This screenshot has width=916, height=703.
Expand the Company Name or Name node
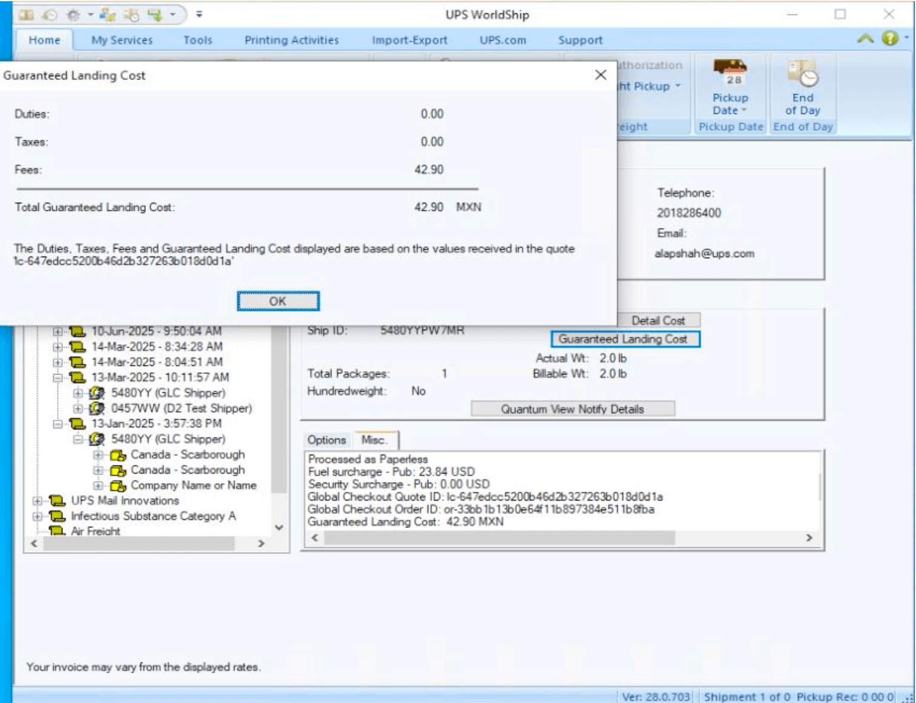[98, 485]
